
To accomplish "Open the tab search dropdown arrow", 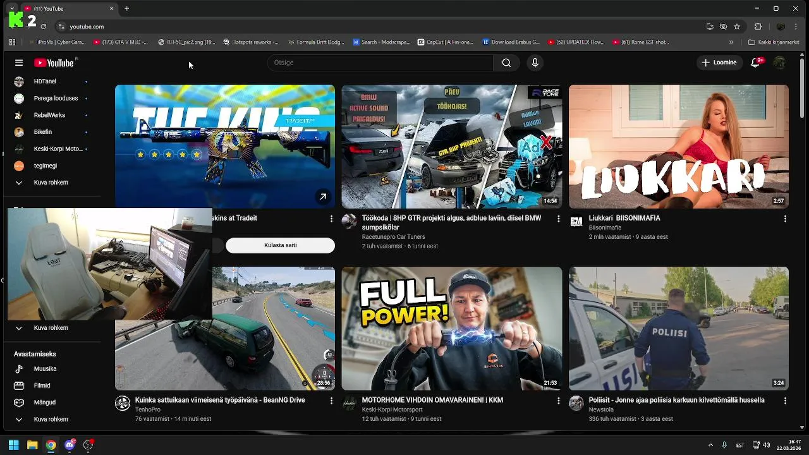I will point(12,8).
